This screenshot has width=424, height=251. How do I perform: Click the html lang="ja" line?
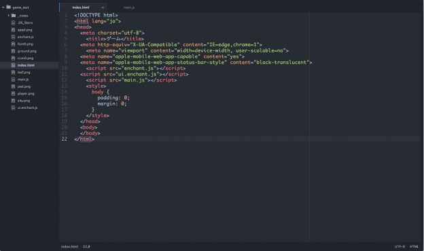pos(98,21)
